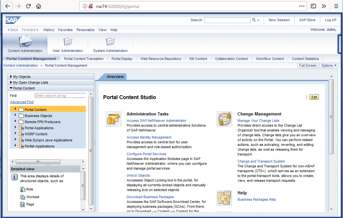Go to the browser home icon
343x218 pixels.
tap(39, 6)
